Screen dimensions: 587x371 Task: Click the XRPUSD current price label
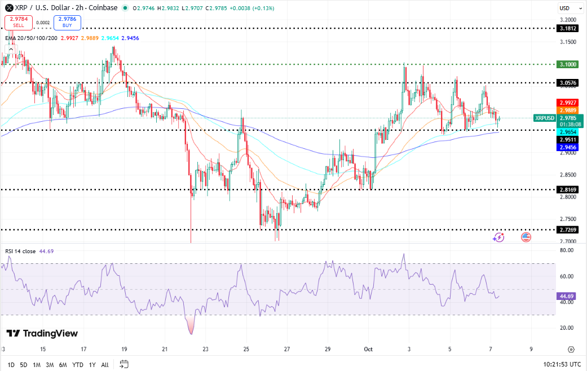coord(545,118)
